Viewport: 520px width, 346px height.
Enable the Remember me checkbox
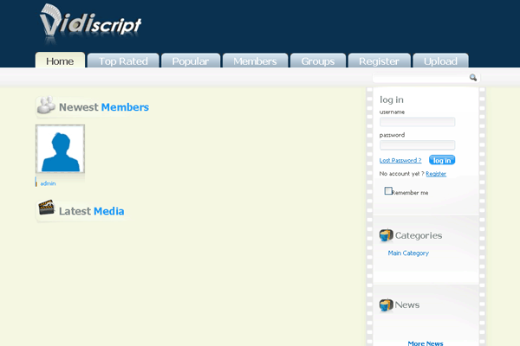(389, 191)
